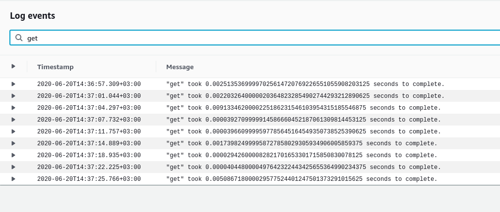Click message starting 0.00004044800004
500x212 pixels.
[304, 167]
